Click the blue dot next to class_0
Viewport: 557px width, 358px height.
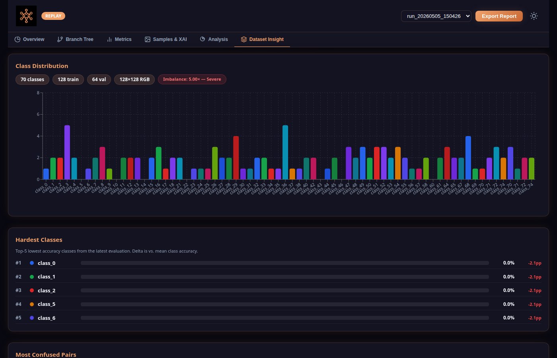tap(32, 263)
